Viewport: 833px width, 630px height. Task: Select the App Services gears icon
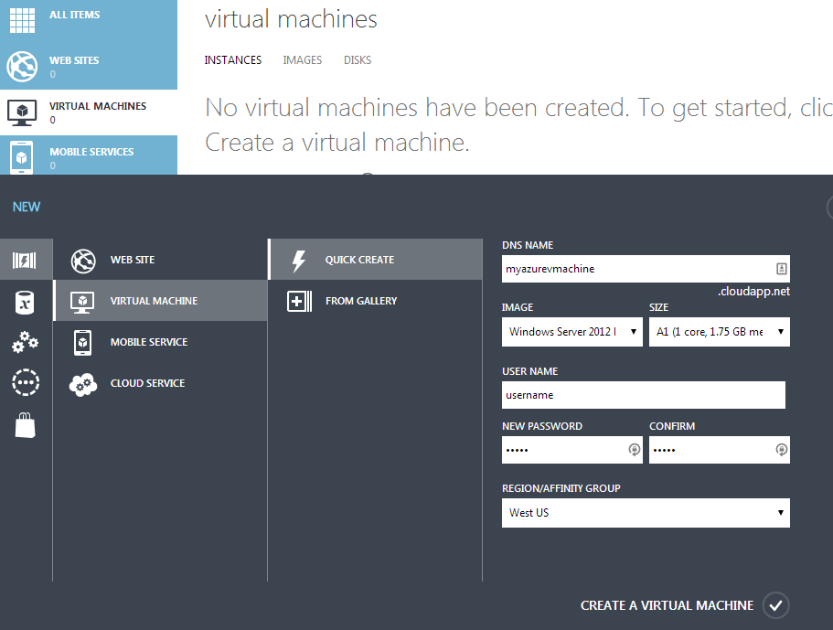point(25,342)
